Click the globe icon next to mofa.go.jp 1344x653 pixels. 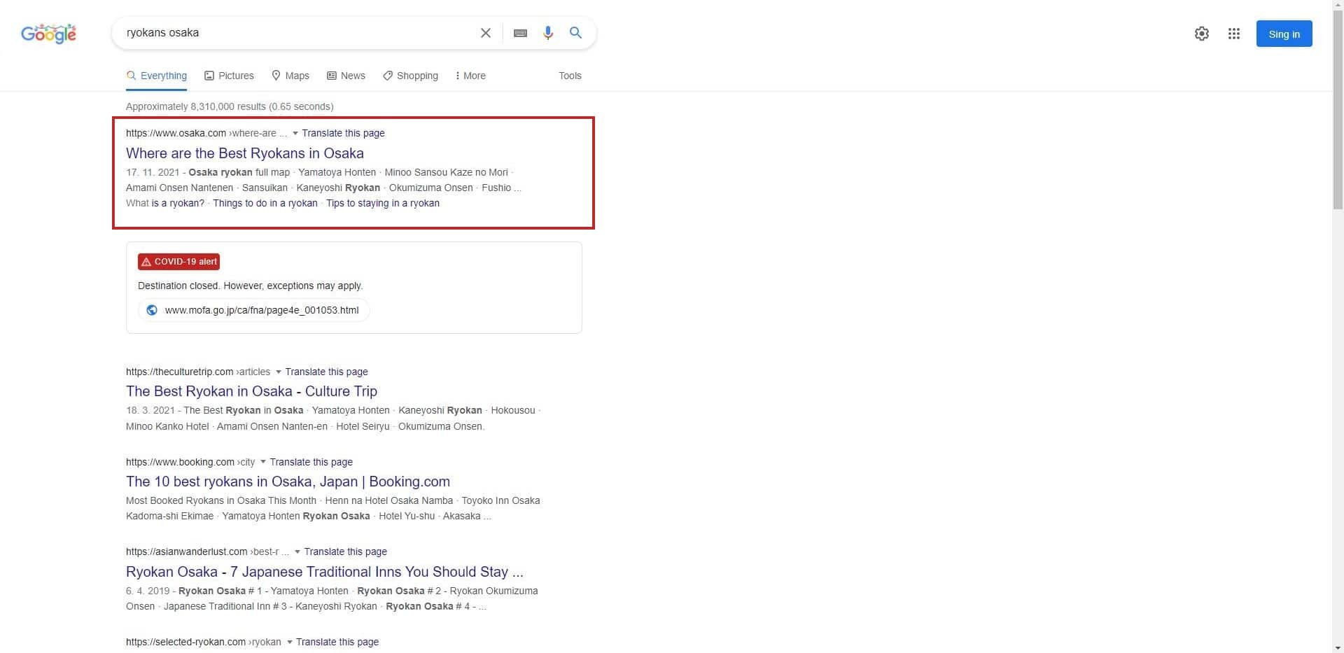point(152,310)
